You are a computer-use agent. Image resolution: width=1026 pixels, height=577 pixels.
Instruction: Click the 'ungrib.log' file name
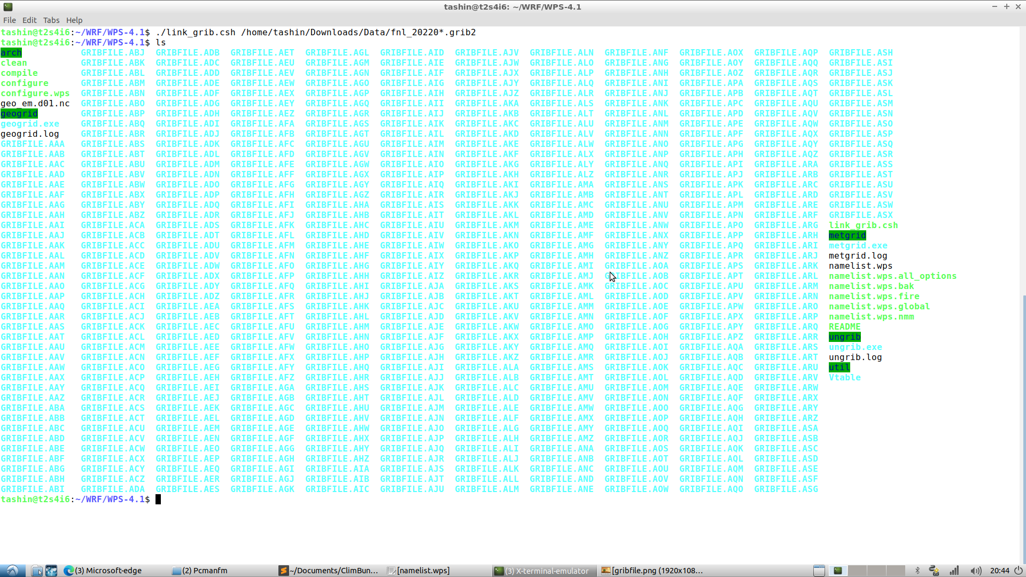coord(856,357)
